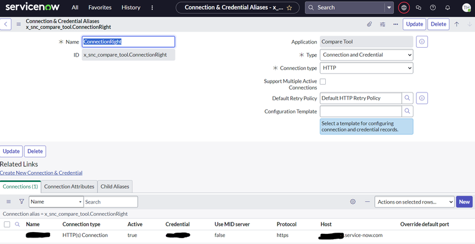Toggle select all rows checkbox
This screenshot has width=475, height=244.
coord(7,224)
